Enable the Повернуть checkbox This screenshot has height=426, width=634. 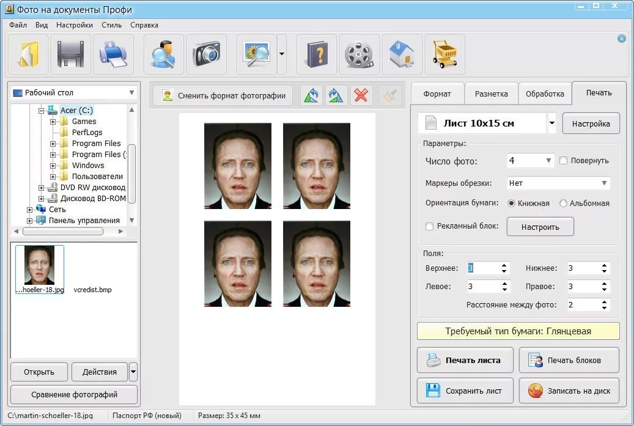point(563,161)
